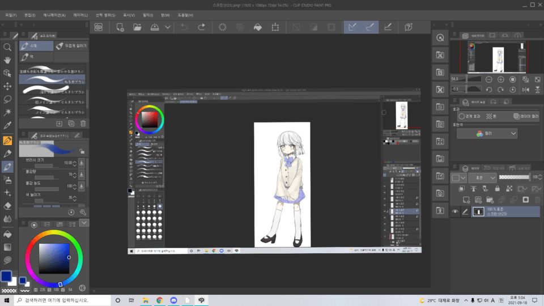Viewport: 544px width, 306px height.
Task: Select the Eyedropper tool
Action: pos(7,125)
